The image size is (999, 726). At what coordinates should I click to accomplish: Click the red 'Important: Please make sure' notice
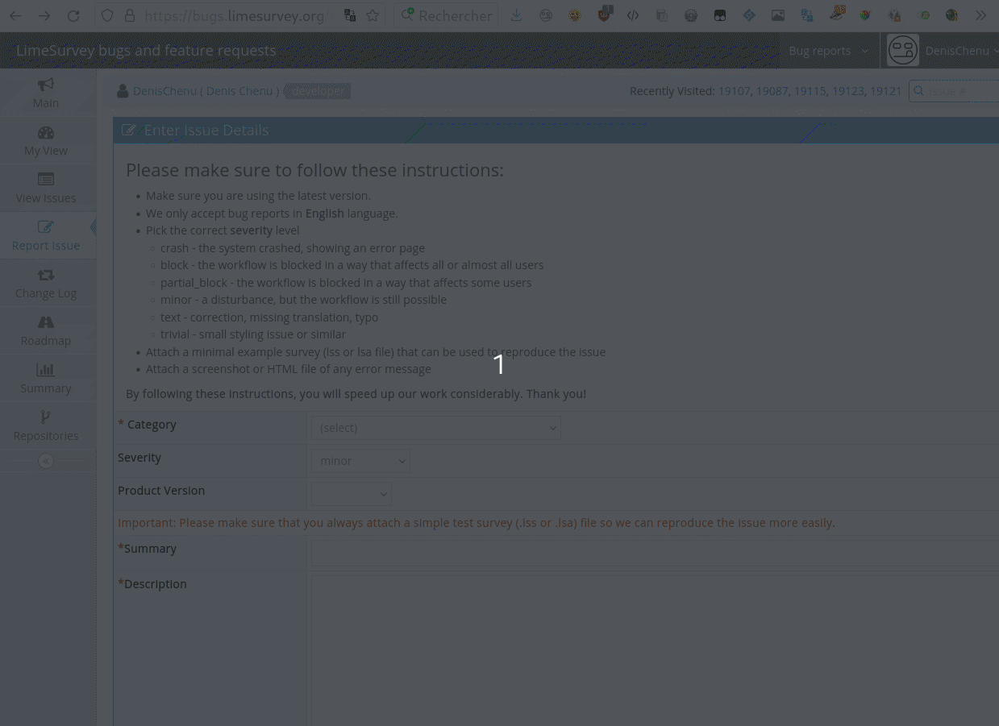coord(477,523)
